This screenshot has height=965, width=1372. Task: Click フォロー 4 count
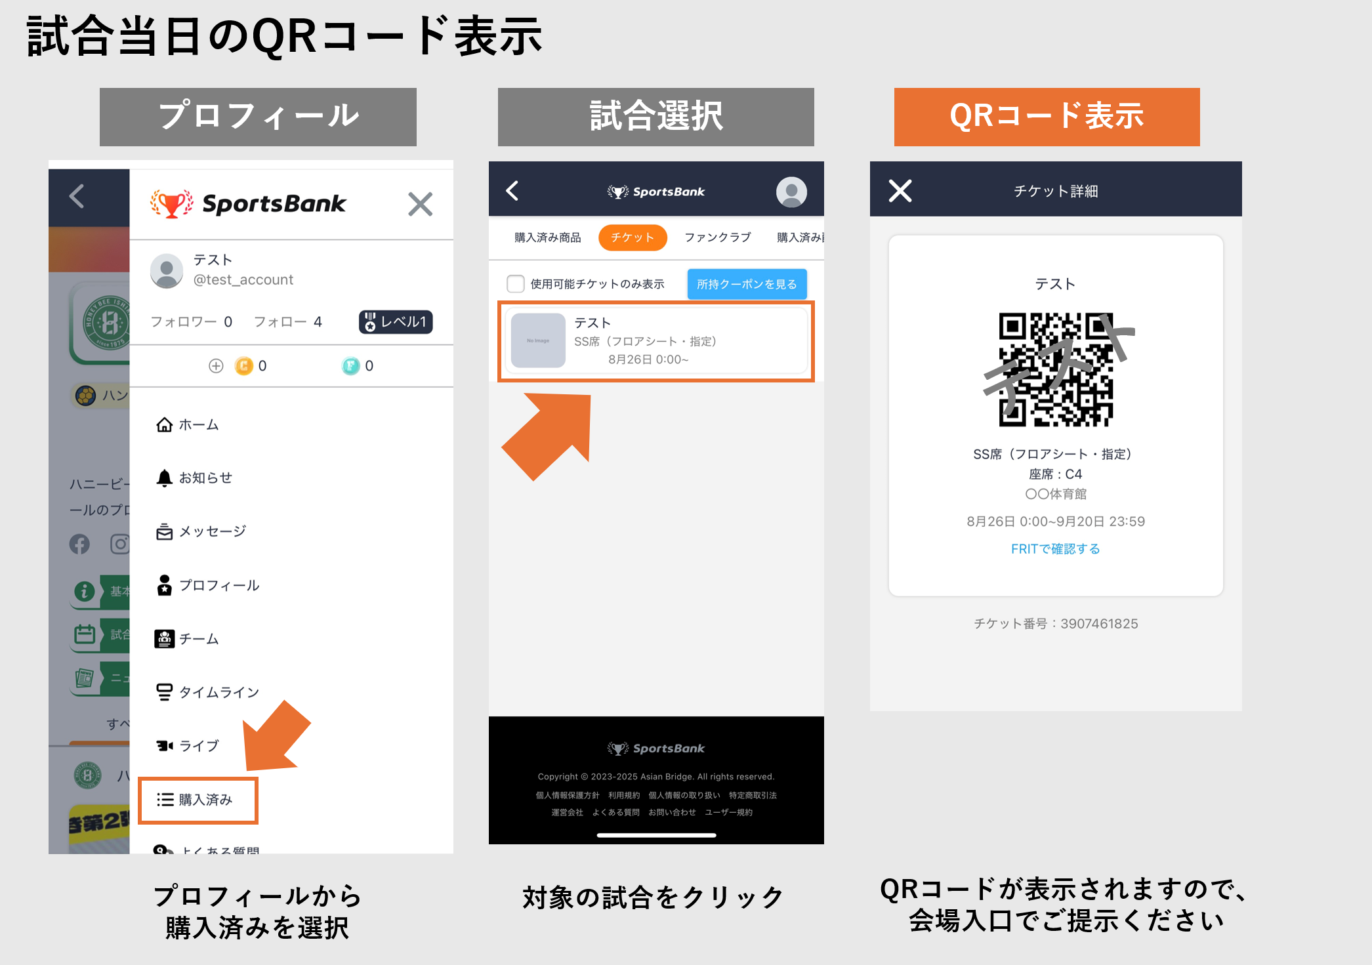[x=288, y=321]
